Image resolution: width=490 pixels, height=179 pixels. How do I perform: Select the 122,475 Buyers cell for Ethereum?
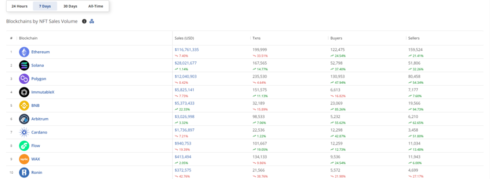338,49
